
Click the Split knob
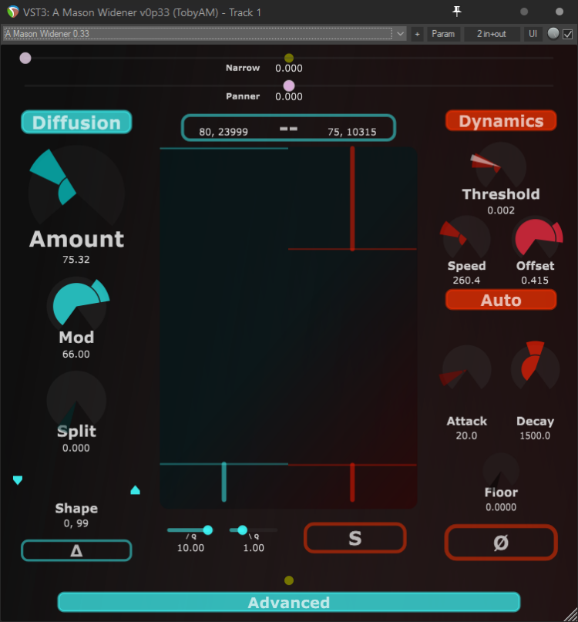[76, 398]
